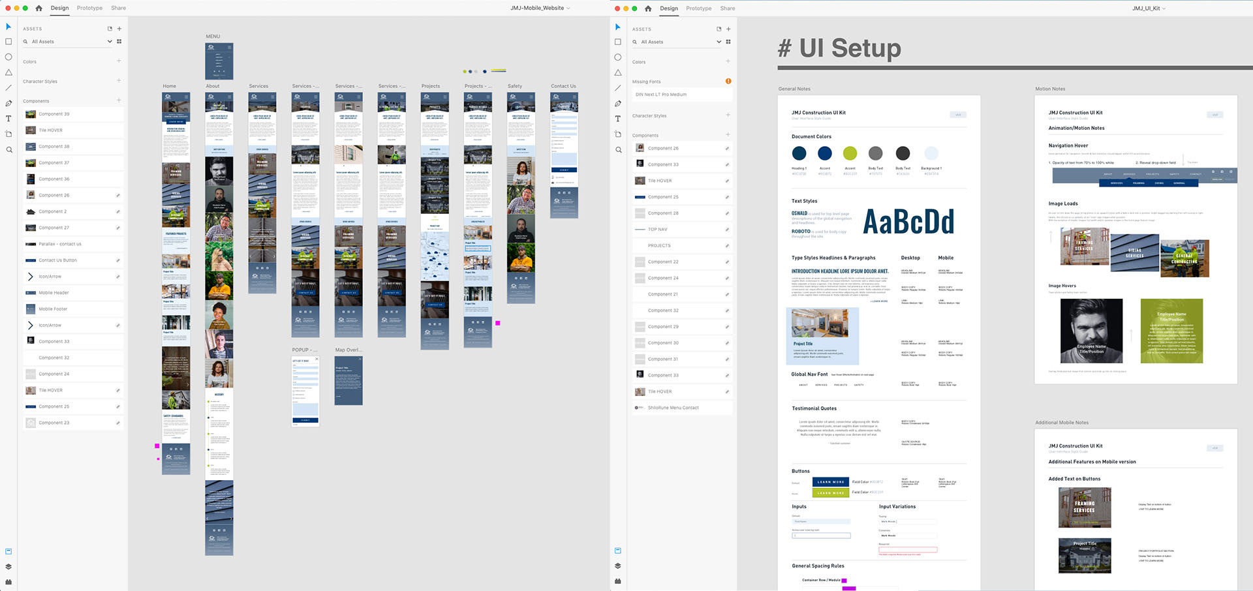Open Layers panel icon in JMJ-Mobile_Website window
Image resolution: width=1253 pixels, height=591 pixels.
(x=8, y=566)
